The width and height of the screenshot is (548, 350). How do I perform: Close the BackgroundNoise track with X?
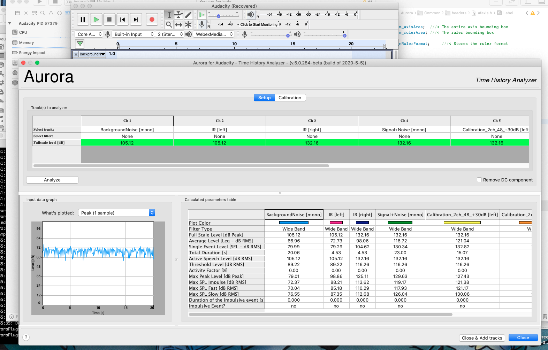tap(76, 54)
